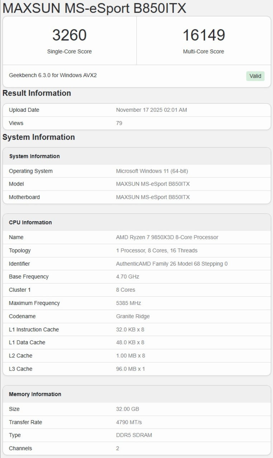This screenshot has height=458, width=273.
Task: Click the AMD Ryzen 7 9850X3D processor name
Action: pyautogui.click(x=167, y=237)
